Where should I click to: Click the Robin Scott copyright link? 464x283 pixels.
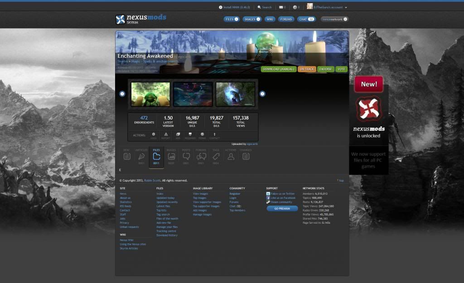[152, 180]
